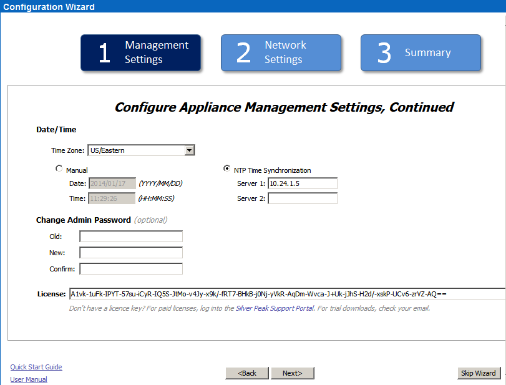Click the New password field
The width and height of the screenshot is (506, 385).
[131, 252]
